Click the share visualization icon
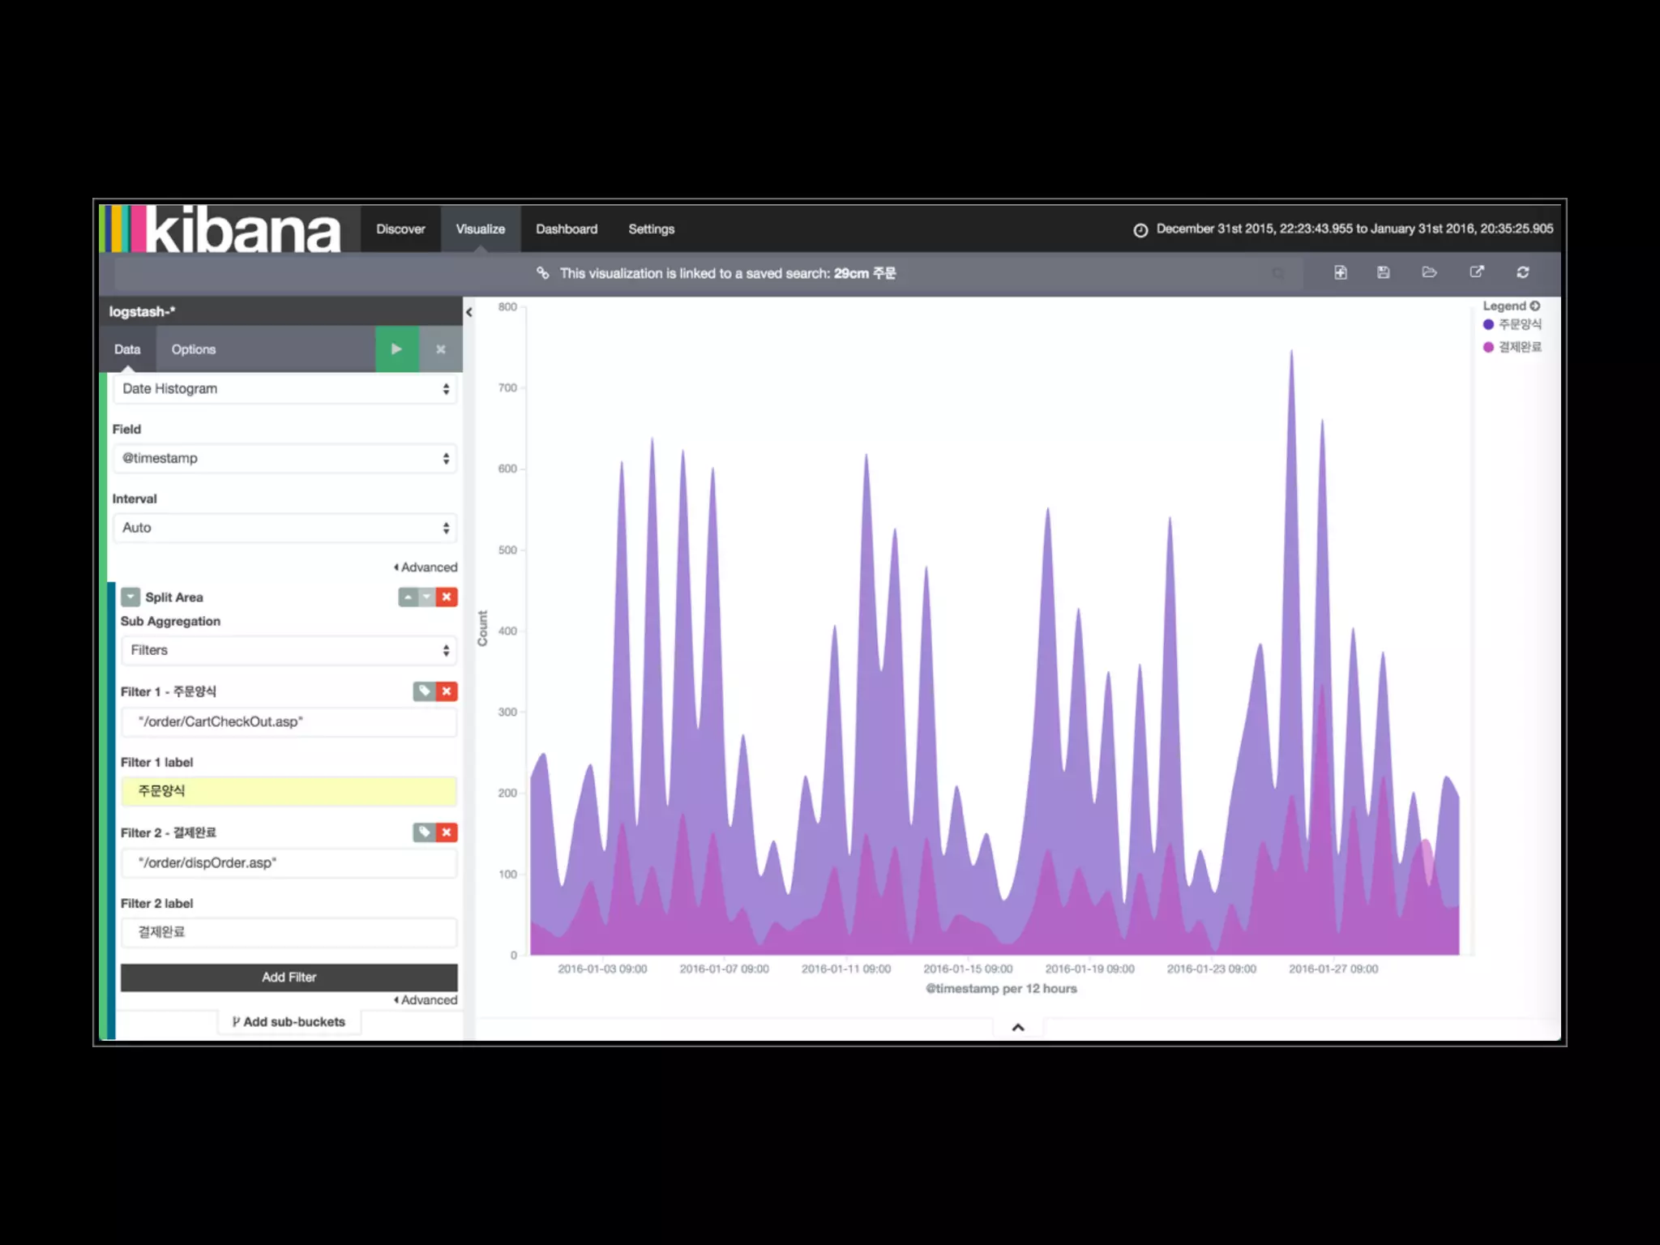 pos(1477,272)
